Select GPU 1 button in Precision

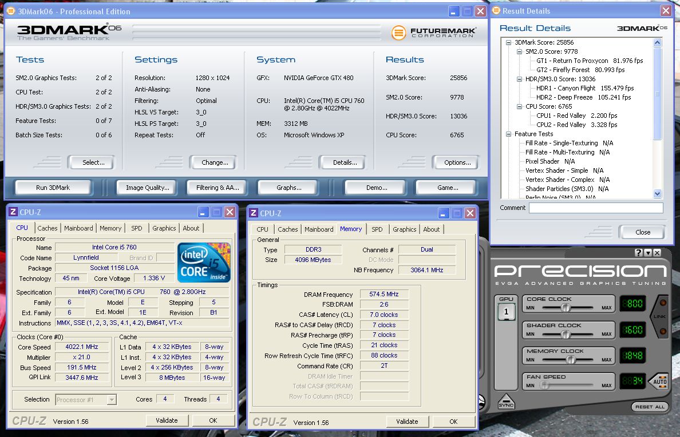[507, 312]
